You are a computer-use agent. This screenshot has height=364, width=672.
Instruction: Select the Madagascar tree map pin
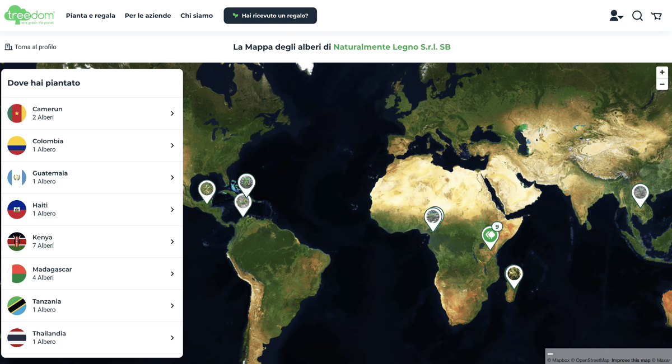point(514,275)
